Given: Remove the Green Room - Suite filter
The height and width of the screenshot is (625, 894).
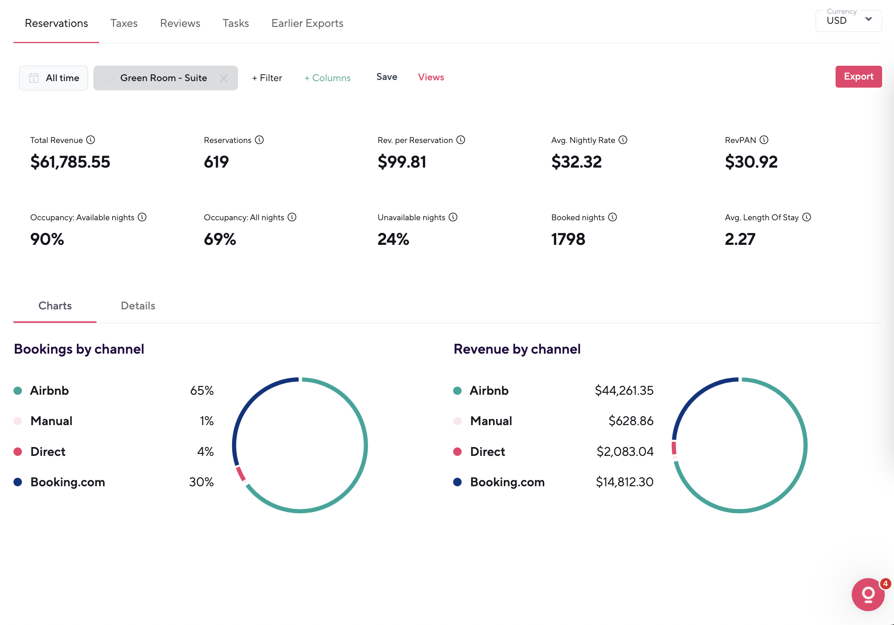Looking at the screenshot, I should (x=224, y=78).
